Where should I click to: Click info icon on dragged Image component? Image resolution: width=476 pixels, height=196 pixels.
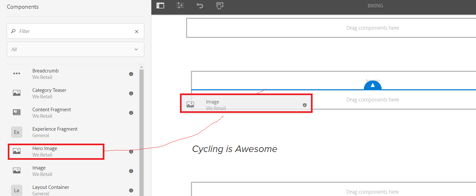coord(305,105)
